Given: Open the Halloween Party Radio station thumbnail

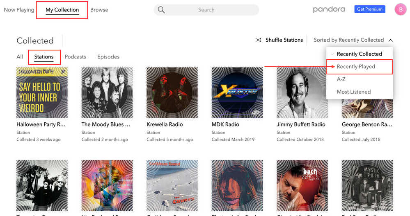Looking at the screenshot, I should pos(42,93).
